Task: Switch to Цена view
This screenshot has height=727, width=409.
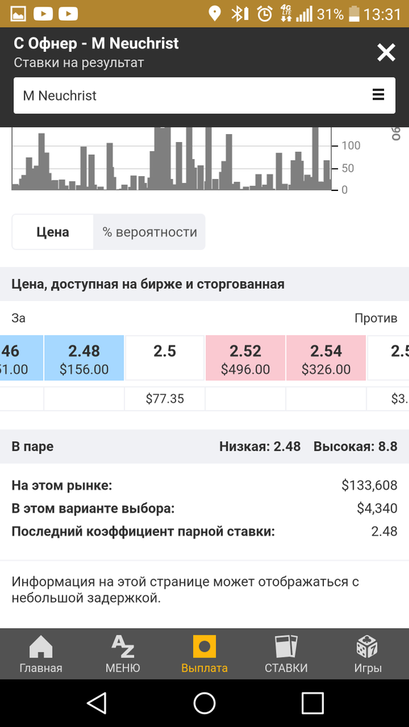Action: pos(53,232)
